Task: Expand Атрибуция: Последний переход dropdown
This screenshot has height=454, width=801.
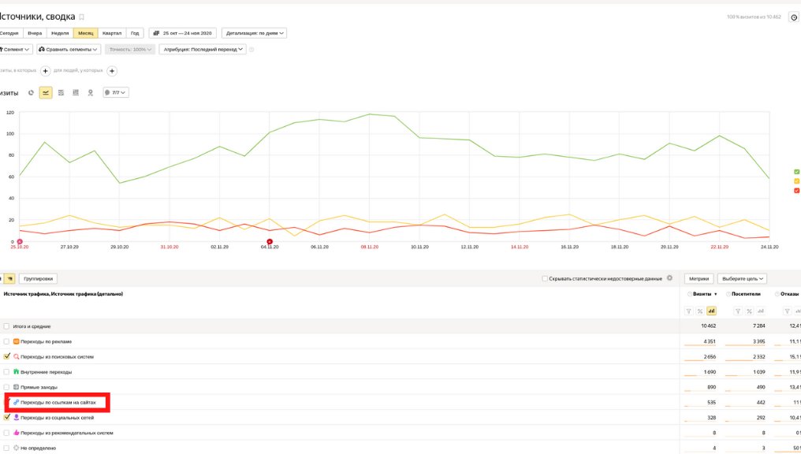Action: (203, 49)
